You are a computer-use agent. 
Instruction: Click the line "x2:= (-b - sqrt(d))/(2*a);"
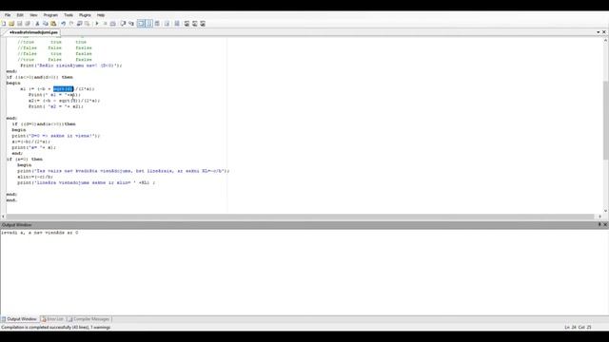(x=64, y=101)
